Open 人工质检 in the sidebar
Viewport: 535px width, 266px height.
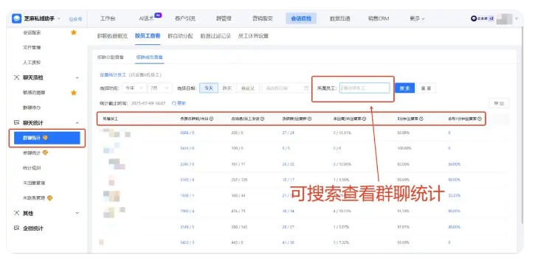(x=32, y=63)
